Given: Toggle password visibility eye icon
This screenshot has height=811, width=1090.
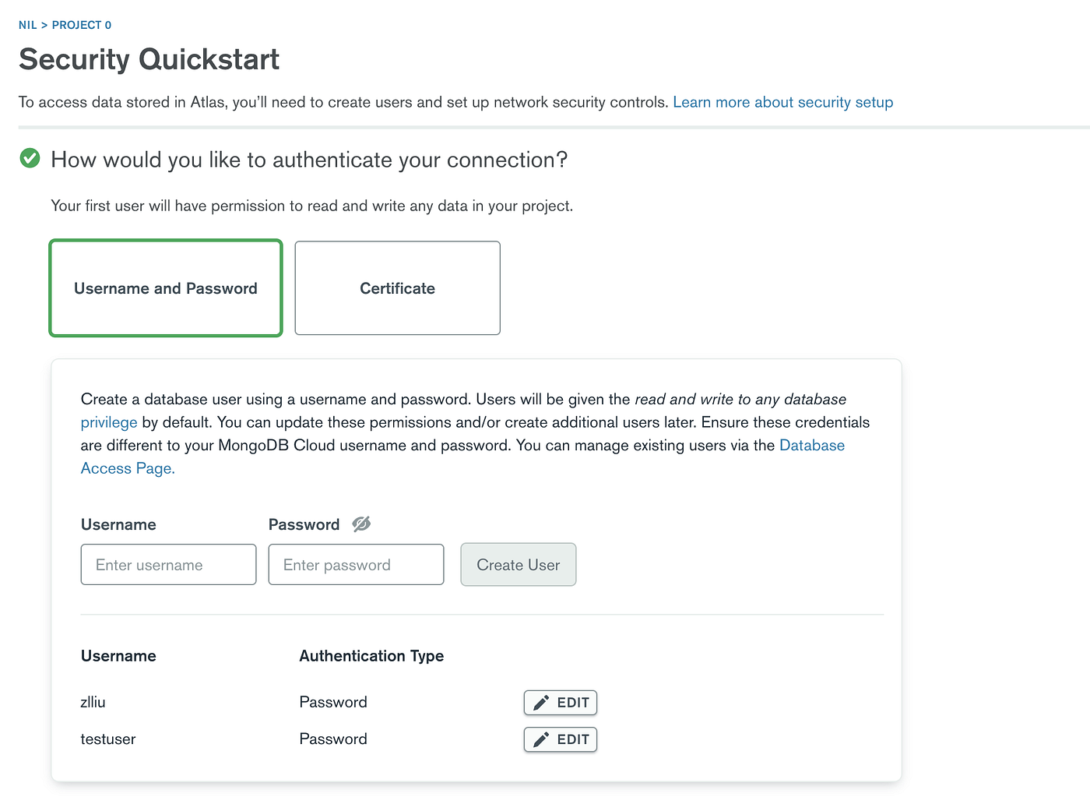Looking at the screenshot, I should (x=361, y=524).
